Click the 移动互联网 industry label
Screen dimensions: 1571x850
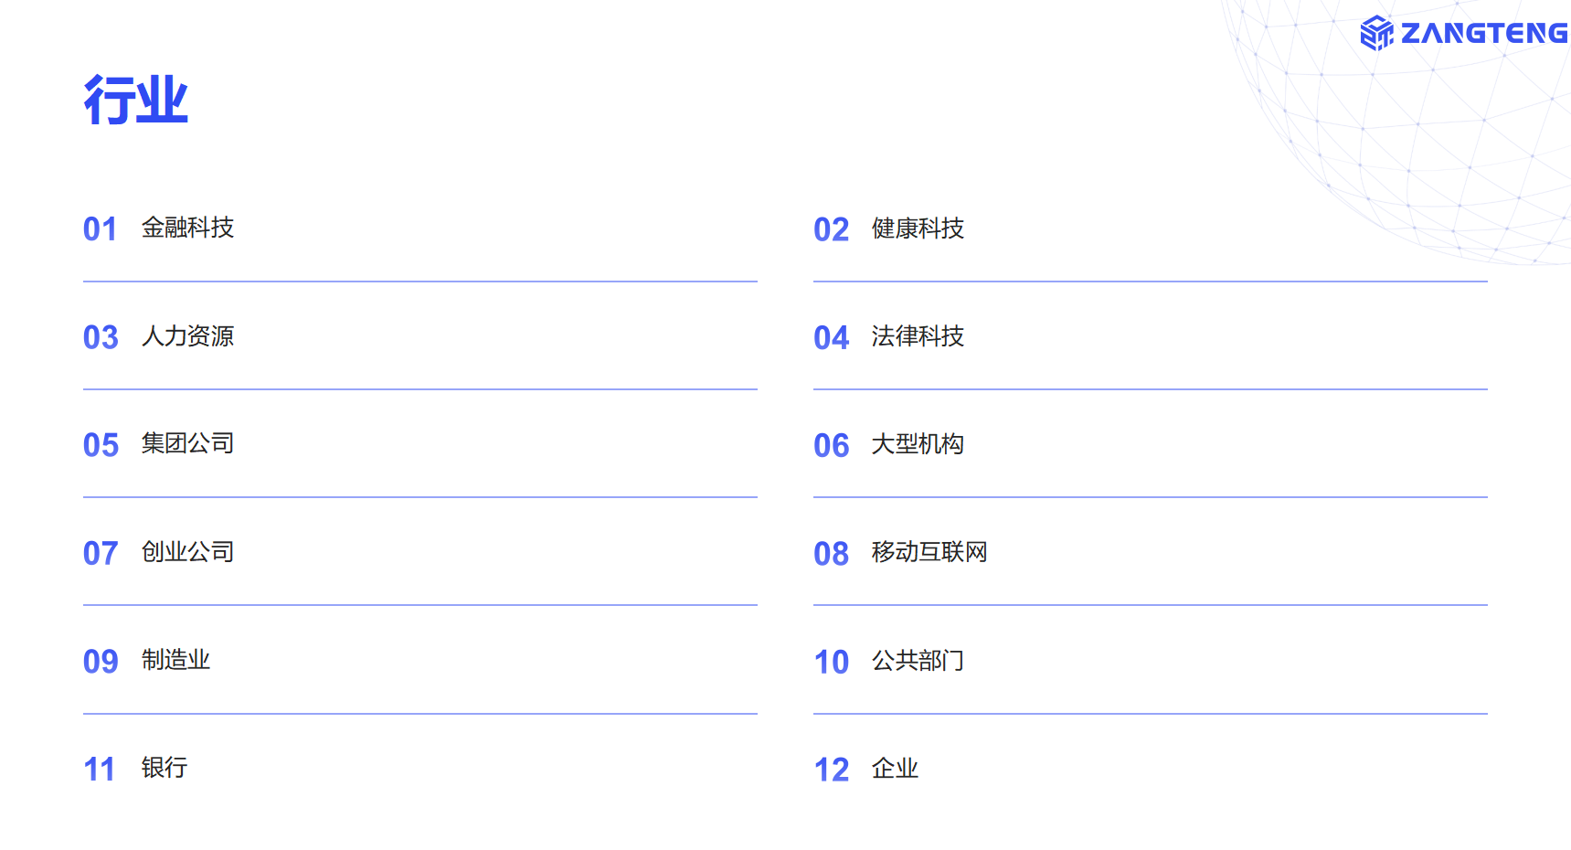click(929, 552)
